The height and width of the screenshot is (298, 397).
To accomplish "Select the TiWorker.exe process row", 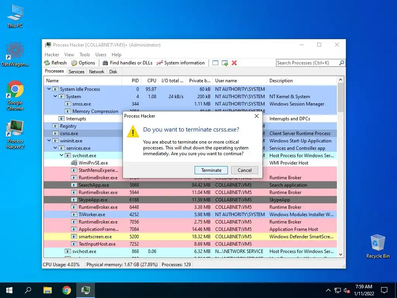I will tap(190, 214).
